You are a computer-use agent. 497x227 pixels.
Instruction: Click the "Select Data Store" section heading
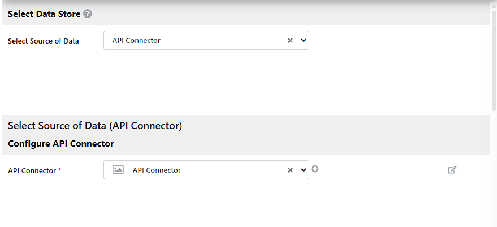click(x=44, y=14)
